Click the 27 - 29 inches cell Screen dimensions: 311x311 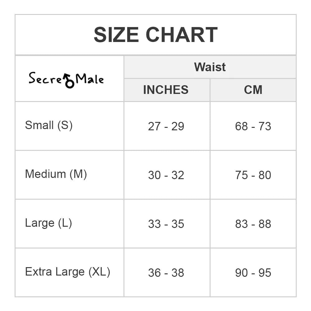[166, 126]
